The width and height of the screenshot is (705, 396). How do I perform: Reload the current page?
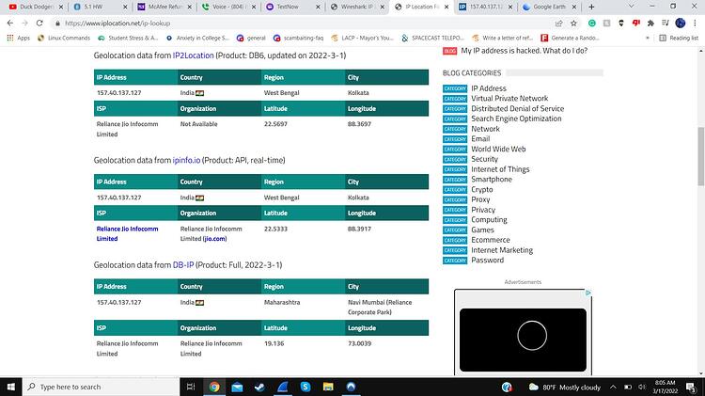coord(39,23)
